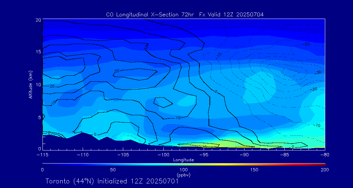Select the color scale value 150
This screenshot has width=353, height=188.
click(255, 170)
